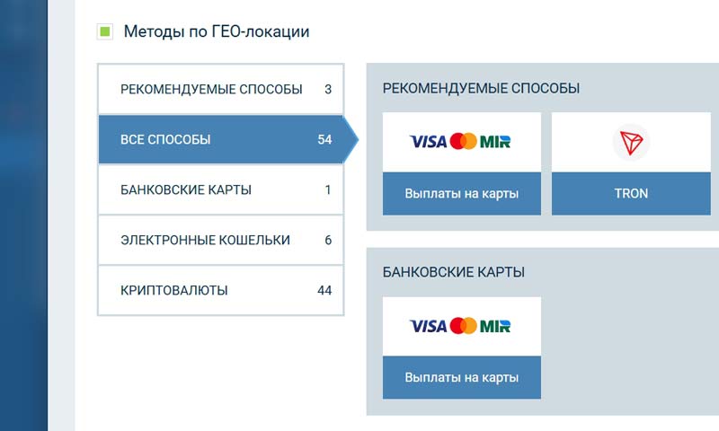
Task: Click the MIR logo under bank cards
Action: [x=495, y=326]
